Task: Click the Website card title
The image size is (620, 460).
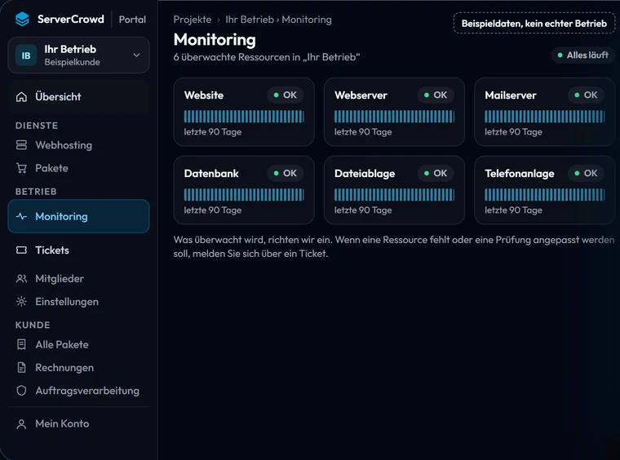Action: (x=204, y=95)
